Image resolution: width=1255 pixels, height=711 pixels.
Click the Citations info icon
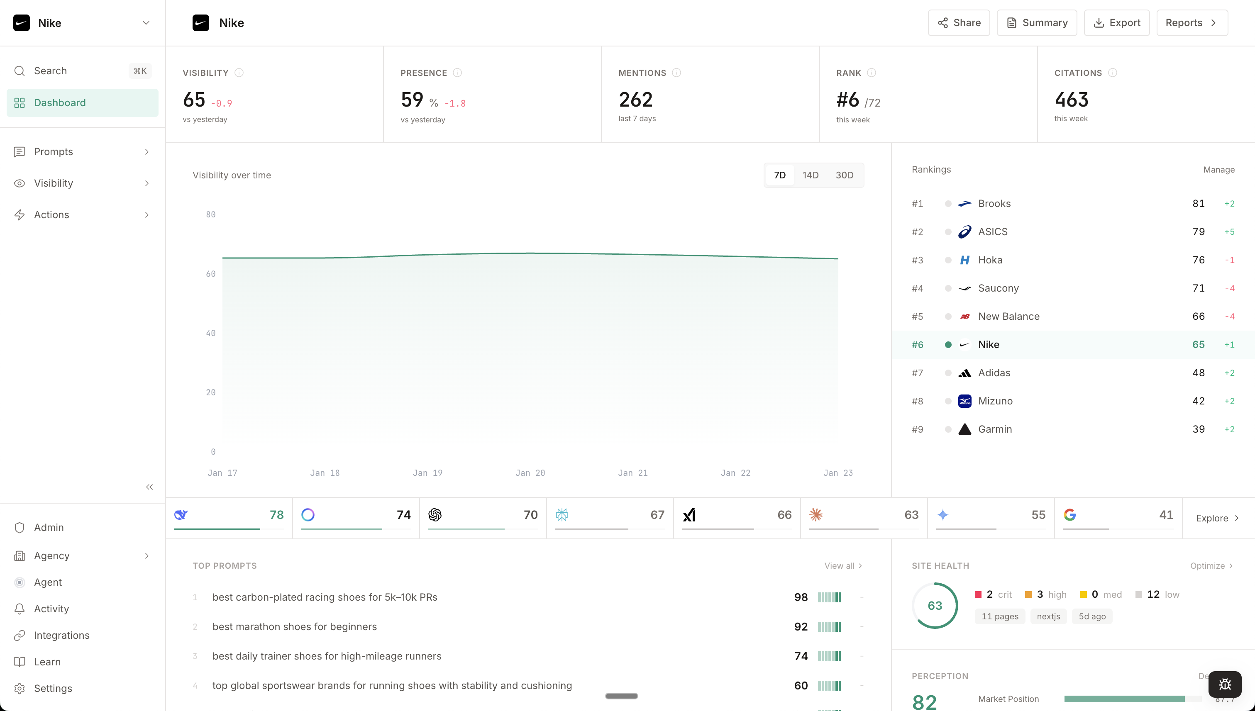click(1112, 73)
